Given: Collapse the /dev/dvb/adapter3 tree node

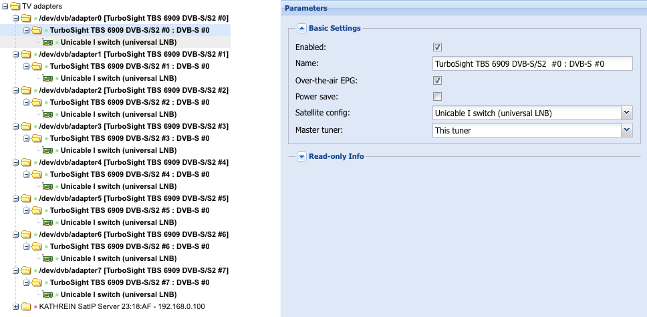Looking at the screenshot, I should click(x=15, y=126).
